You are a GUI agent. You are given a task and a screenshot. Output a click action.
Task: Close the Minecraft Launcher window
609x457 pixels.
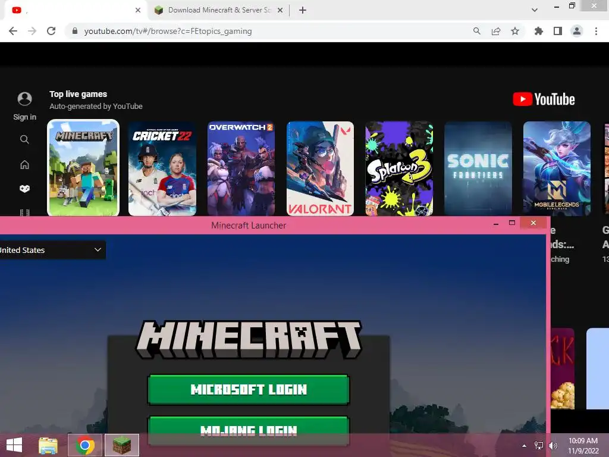(533, 223)
